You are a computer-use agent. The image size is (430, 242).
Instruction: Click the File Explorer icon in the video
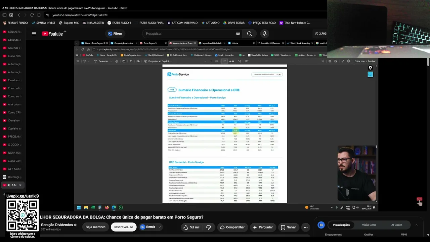(86, 207)
